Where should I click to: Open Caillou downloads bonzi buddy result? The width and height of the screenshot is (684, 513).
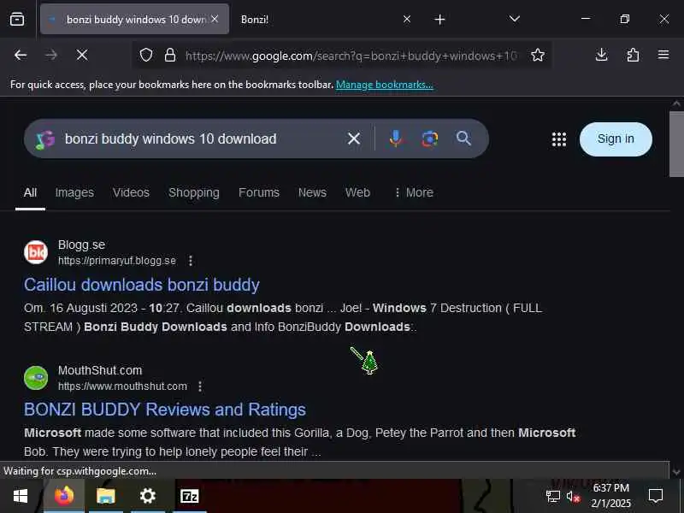click(x=142, y=285)
